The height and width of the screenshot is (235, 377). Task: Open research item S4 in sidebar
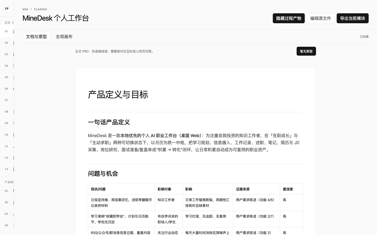point(7,225)
